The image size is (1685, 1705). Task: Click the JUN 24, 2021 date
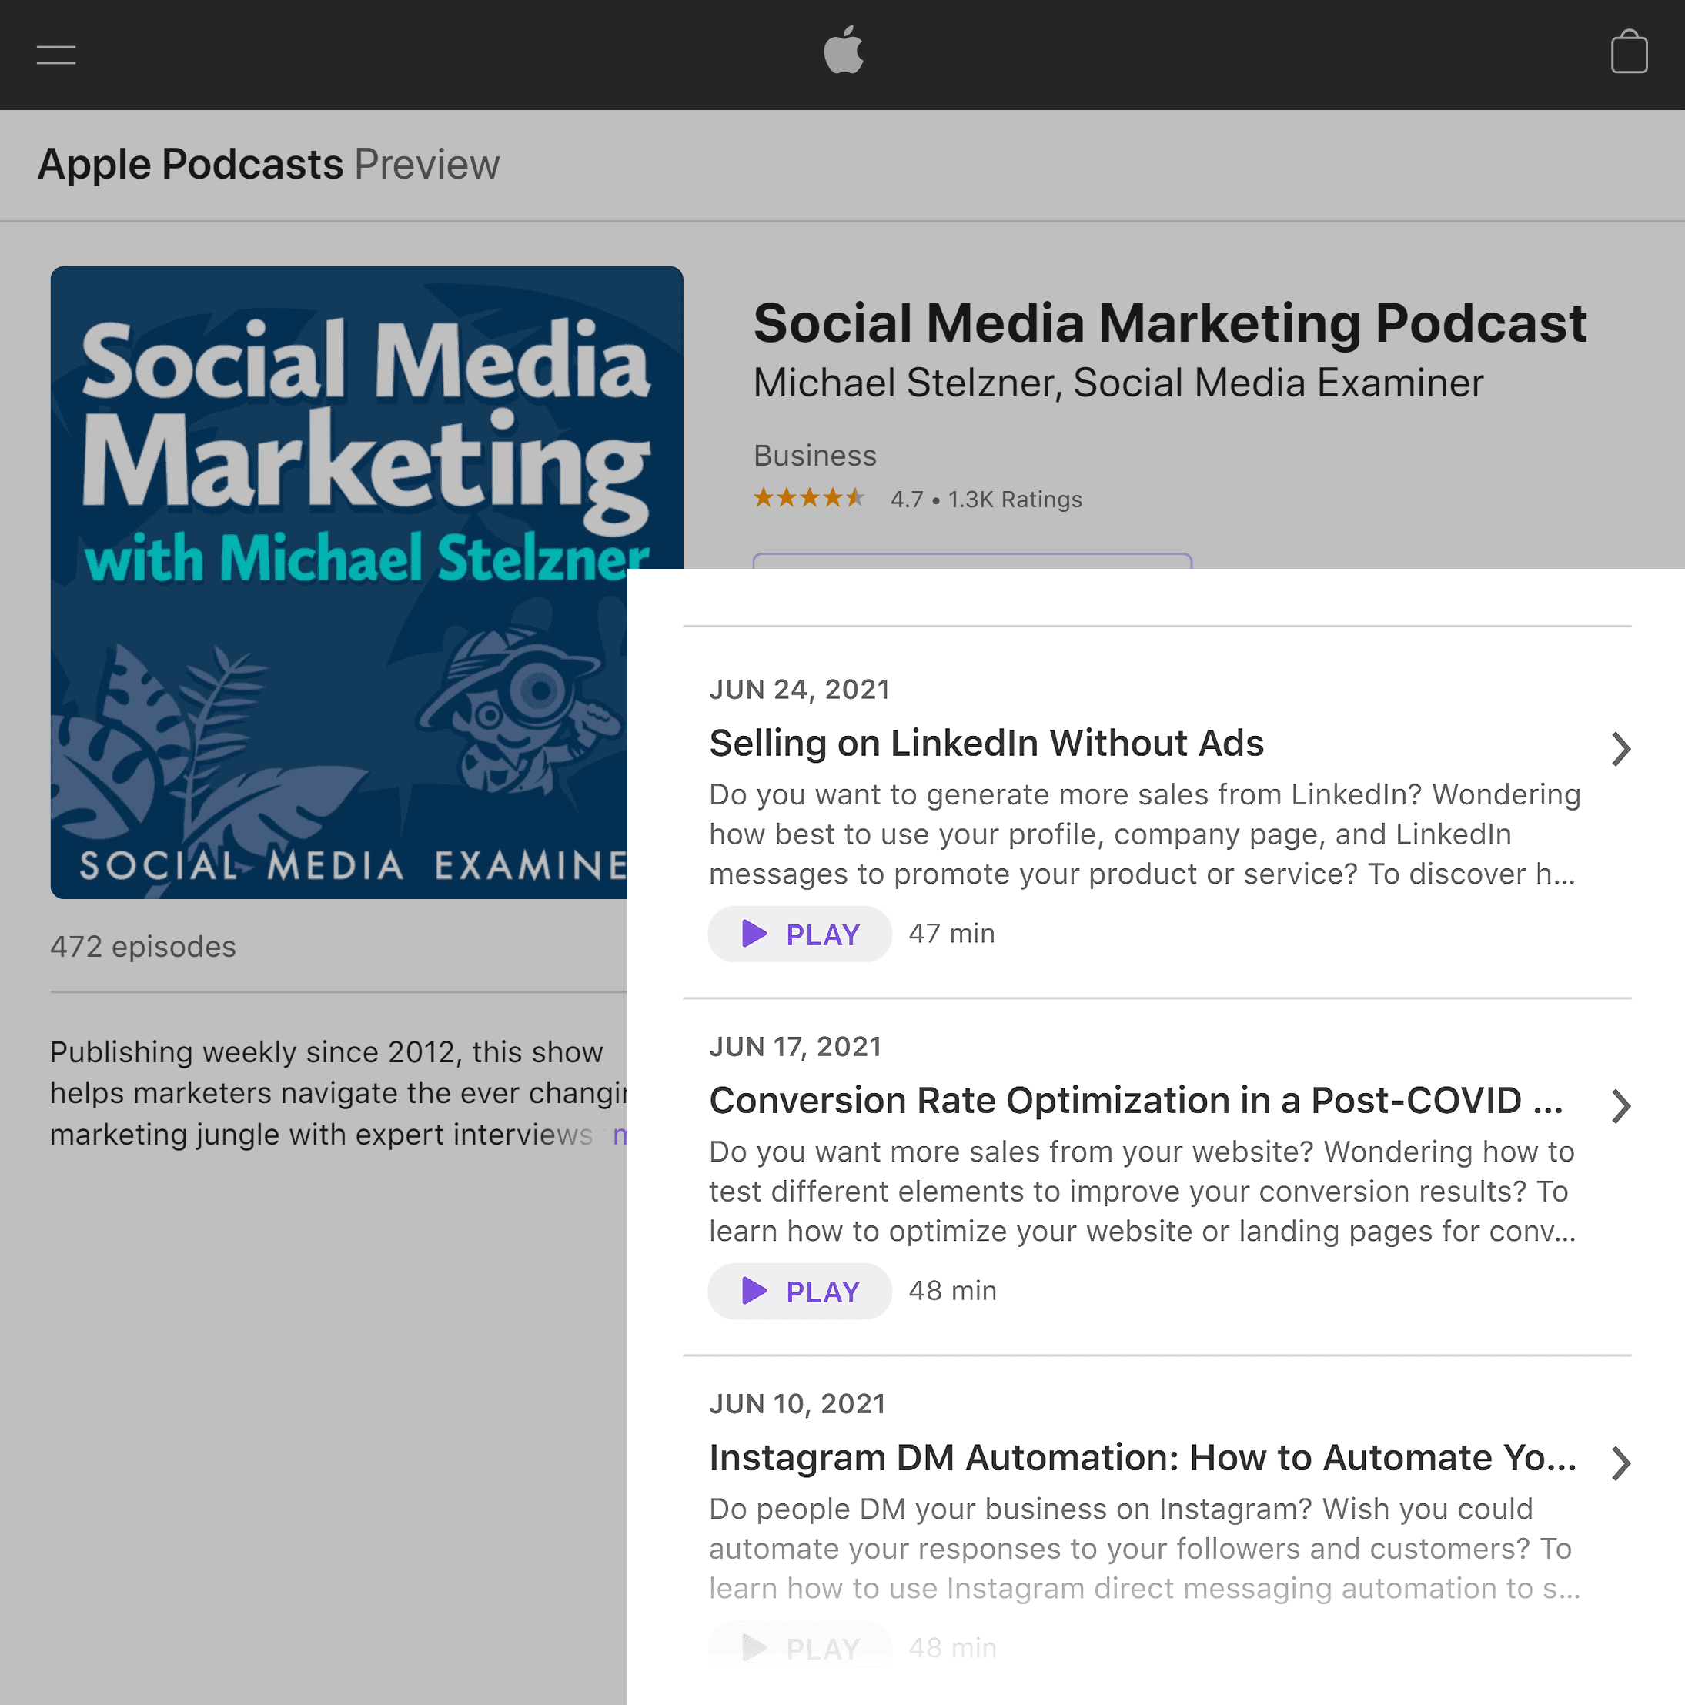click(799, 689)
